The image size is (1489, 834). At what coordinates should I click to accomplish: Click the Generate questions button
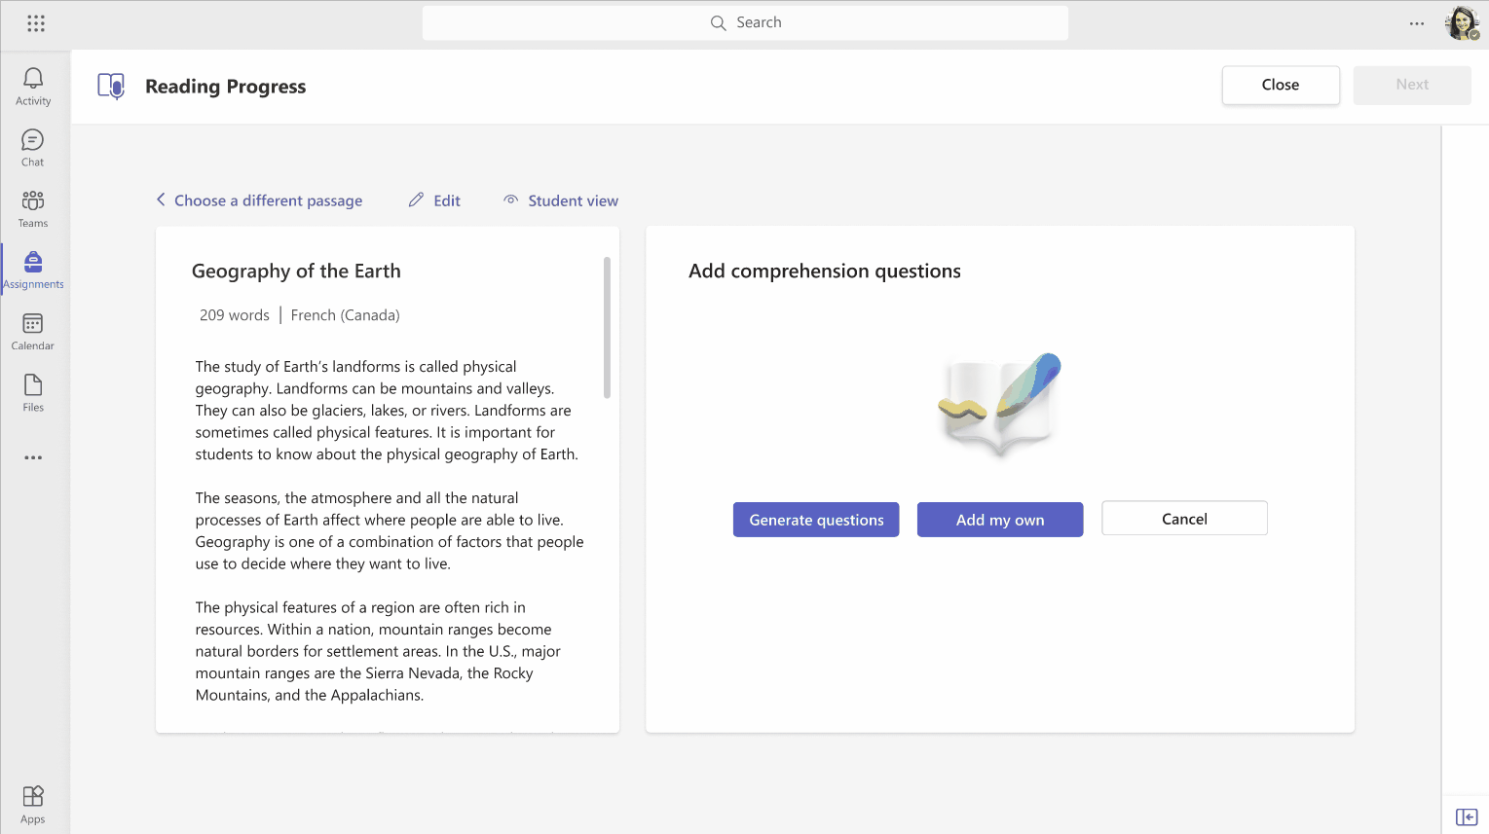[815, 519]
